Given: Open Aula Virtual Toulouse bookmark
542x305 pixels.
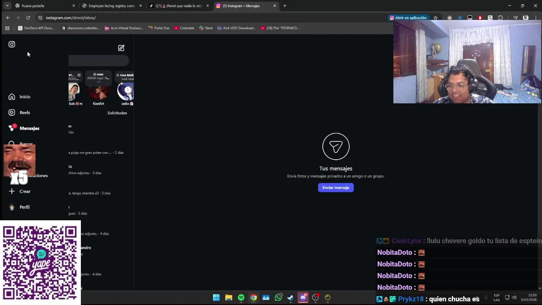Looking at the screenshot, I should [x=124, y=28].
